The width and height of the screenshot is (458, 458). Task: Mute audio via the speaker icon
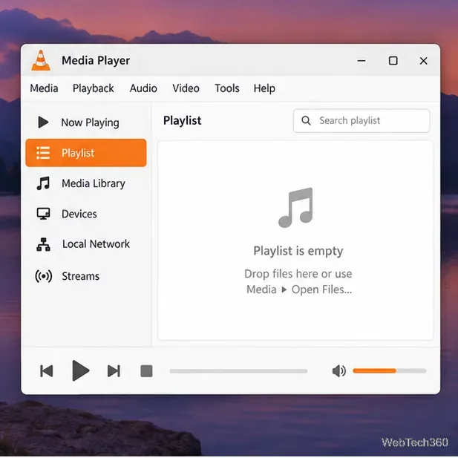click(339, 371)
